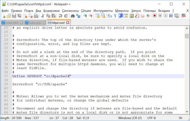Image resolution: width=190 pixels, height=121 pixels.
Task: Click scrollbar down arrow
Action: click(187, 111)
